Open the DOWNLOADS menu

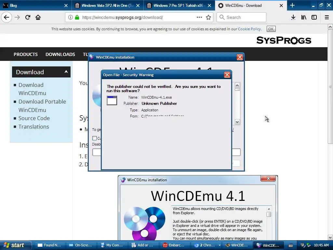click(60, 54)
